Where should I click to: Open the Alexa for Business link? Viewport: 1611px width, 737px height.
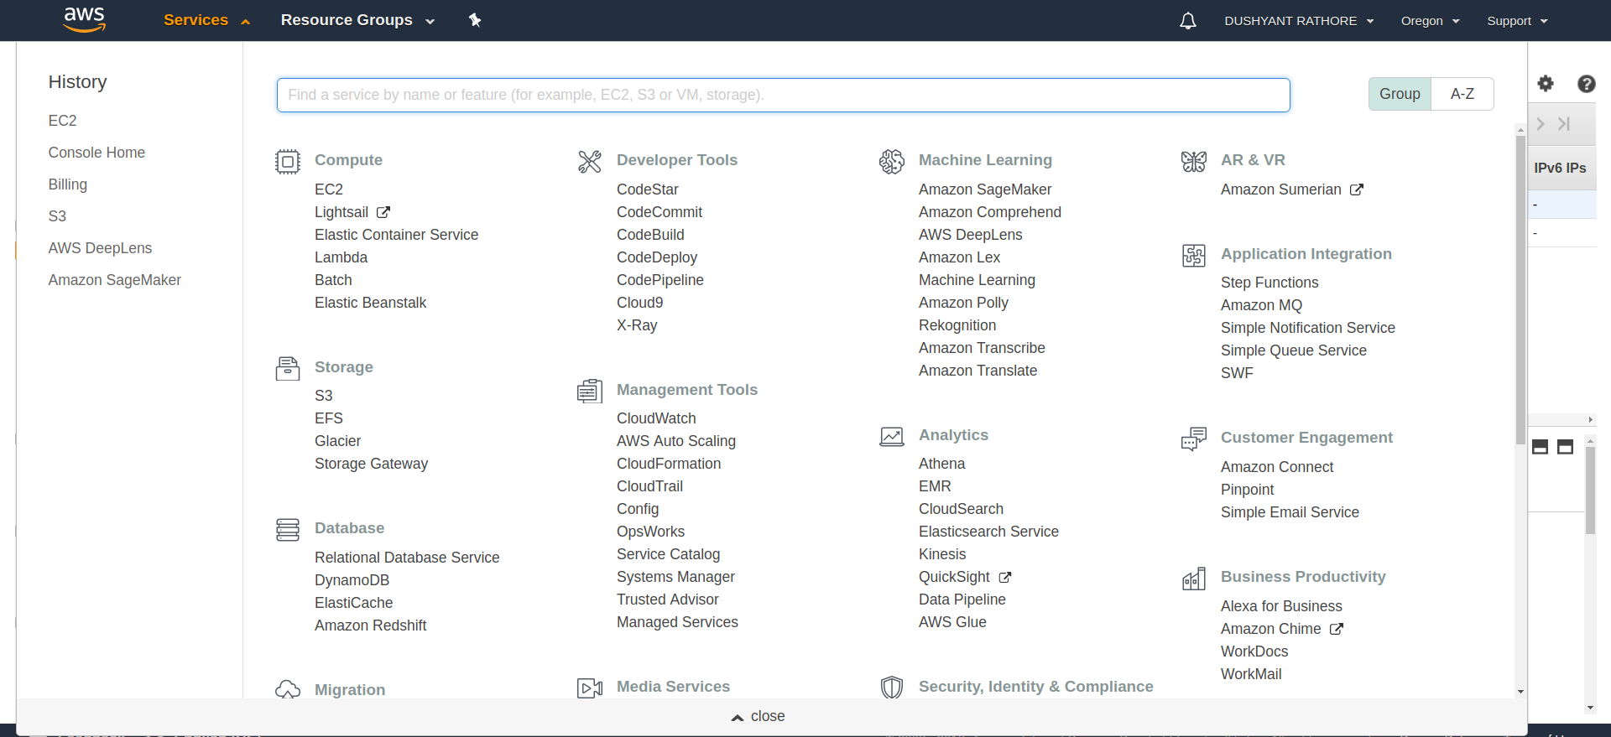(1281, 606)
